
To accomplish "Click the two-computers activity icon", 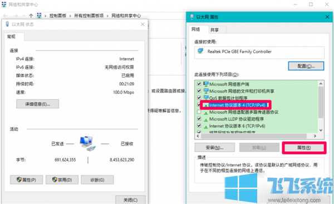I will (87, 143).
